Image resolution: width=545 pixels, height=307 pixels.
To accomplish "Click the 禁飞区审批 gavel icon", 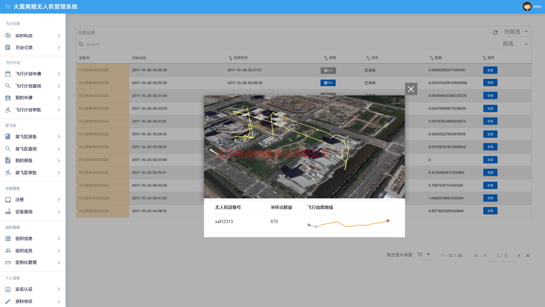I will click(8, 173).
